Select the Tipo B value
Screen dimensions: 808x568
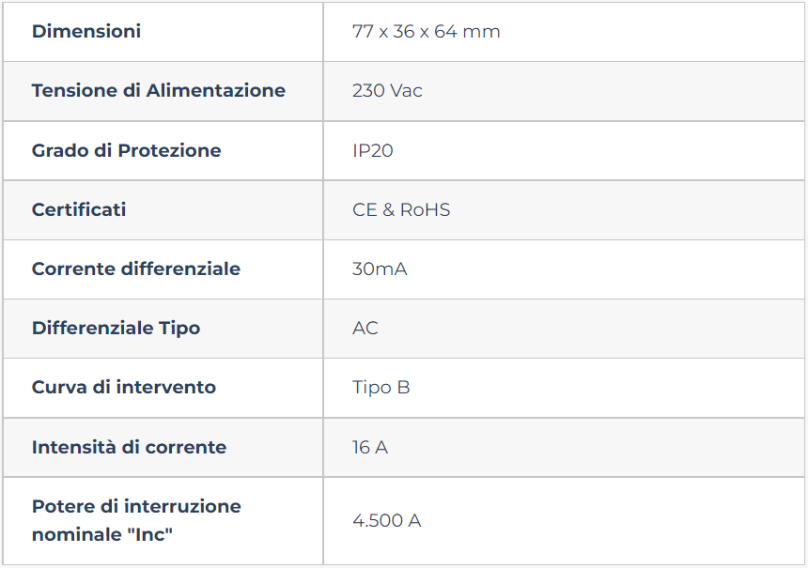coord(381,387)
